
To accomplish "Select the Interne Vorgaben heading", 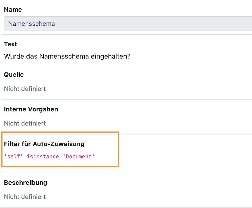I will click(31, 109).
